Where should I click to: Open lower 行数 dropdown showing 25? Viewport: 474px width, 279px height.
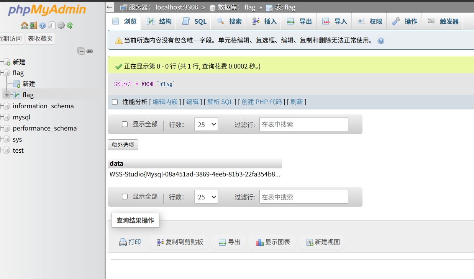[206, 197]
